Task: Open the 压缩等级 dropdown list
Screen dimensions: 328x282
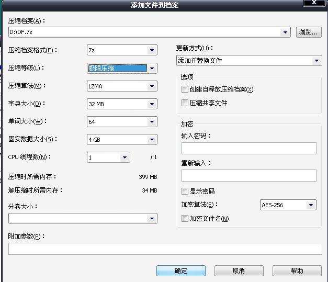Action: (152, 68)
